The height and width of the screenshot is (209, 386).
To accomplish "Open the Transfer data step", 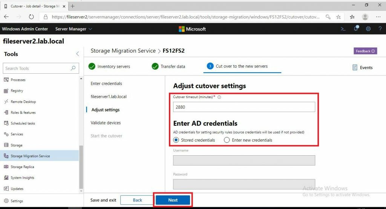I will pyautogui.click(x=168, y=66).
